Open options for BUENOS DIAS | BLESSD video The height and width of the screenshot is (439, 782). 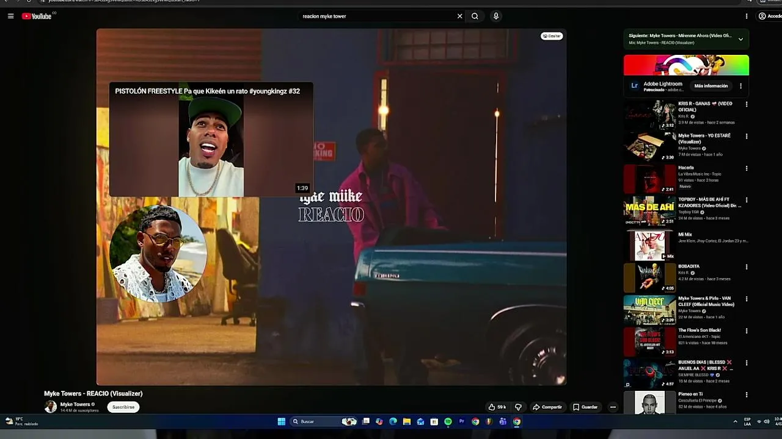point(747,363)
